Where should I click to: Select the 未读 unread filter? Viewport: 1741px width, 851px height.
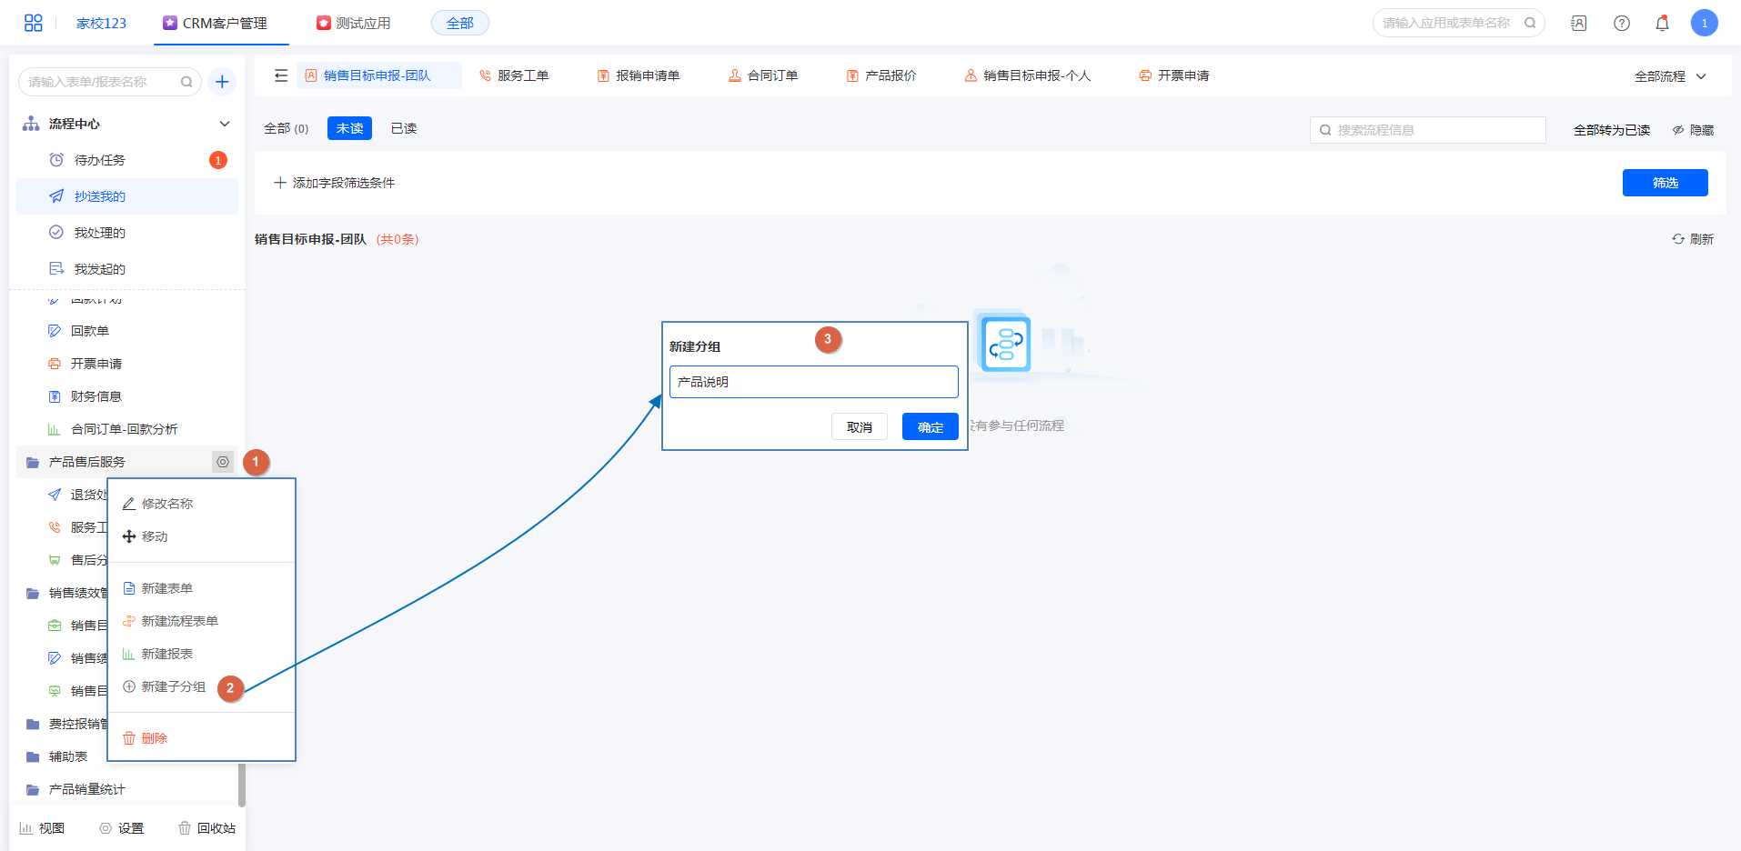click(349, 128)
